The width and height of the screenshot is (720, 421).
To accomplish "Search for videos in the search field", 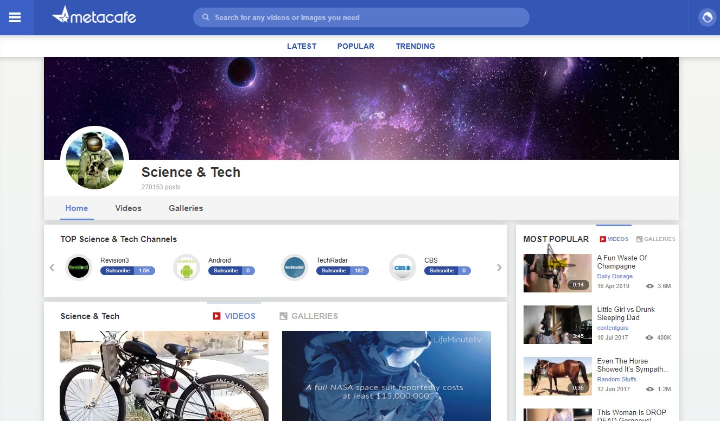I will [361, 17].
